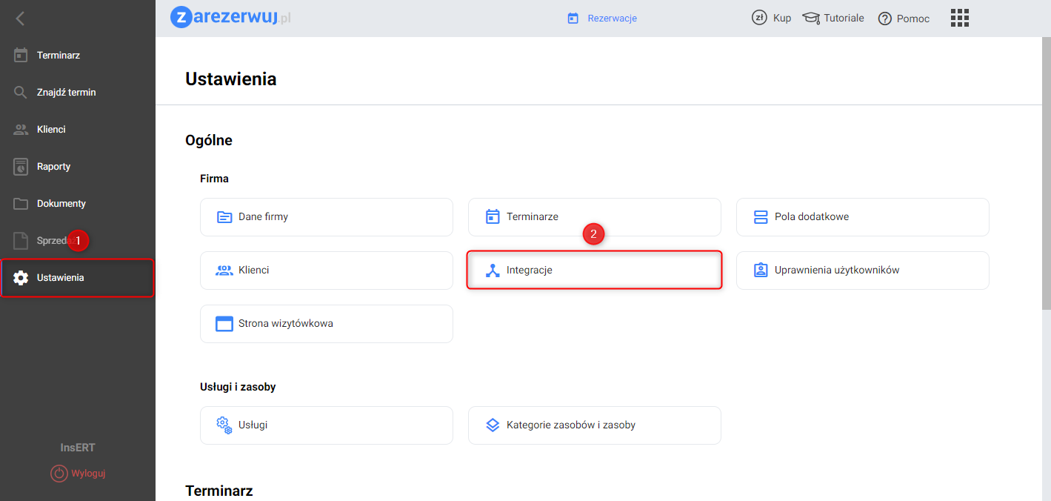The height and width of the screenshot is (501, 1051).
Task: Click the red Wyloguj power icon
Action: pos(59,474)
